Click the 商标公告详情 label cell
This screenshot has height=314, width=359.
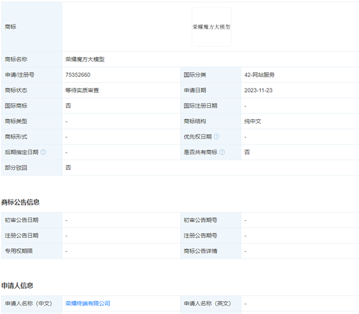(200, 251)
